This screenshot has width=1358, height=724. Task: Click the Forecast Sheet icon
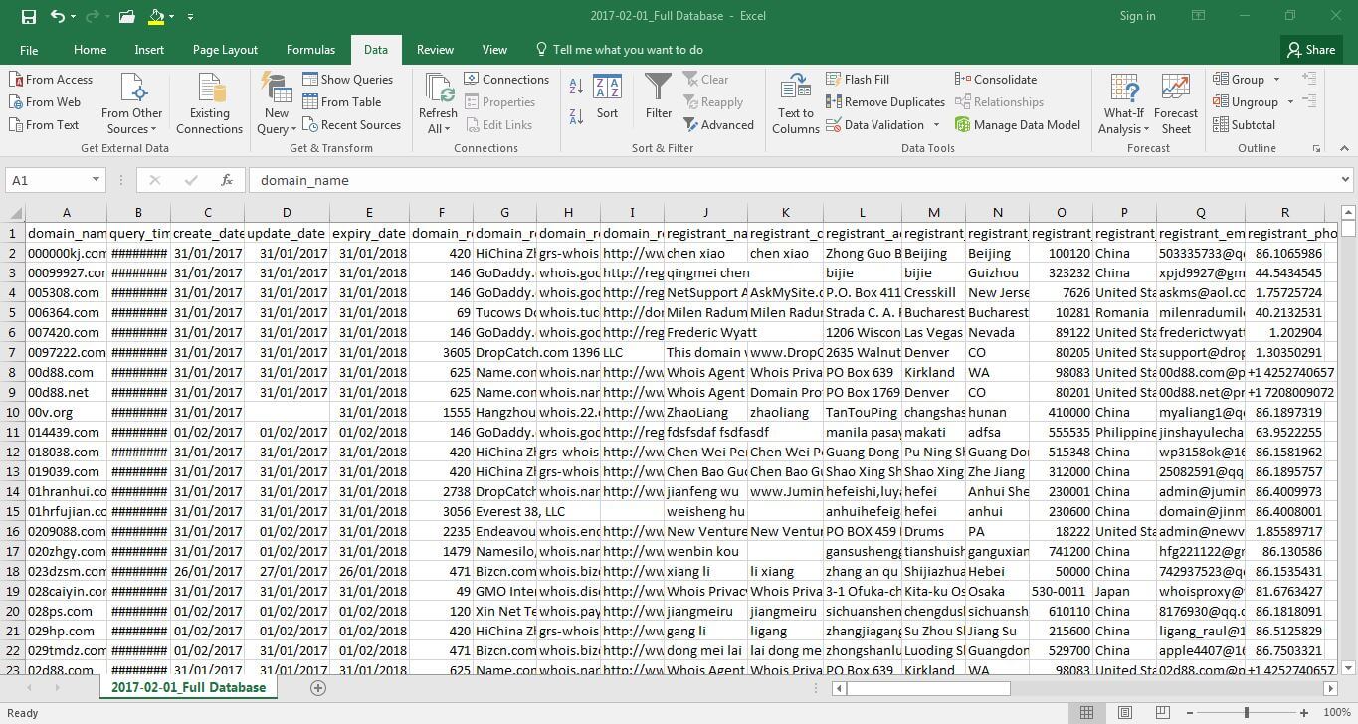[1176, 99]
